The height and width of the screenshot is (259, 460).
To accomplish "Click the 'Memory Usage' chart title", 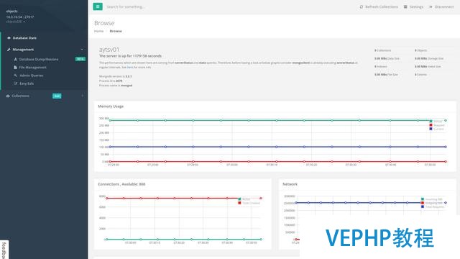I will coord(111,106).
